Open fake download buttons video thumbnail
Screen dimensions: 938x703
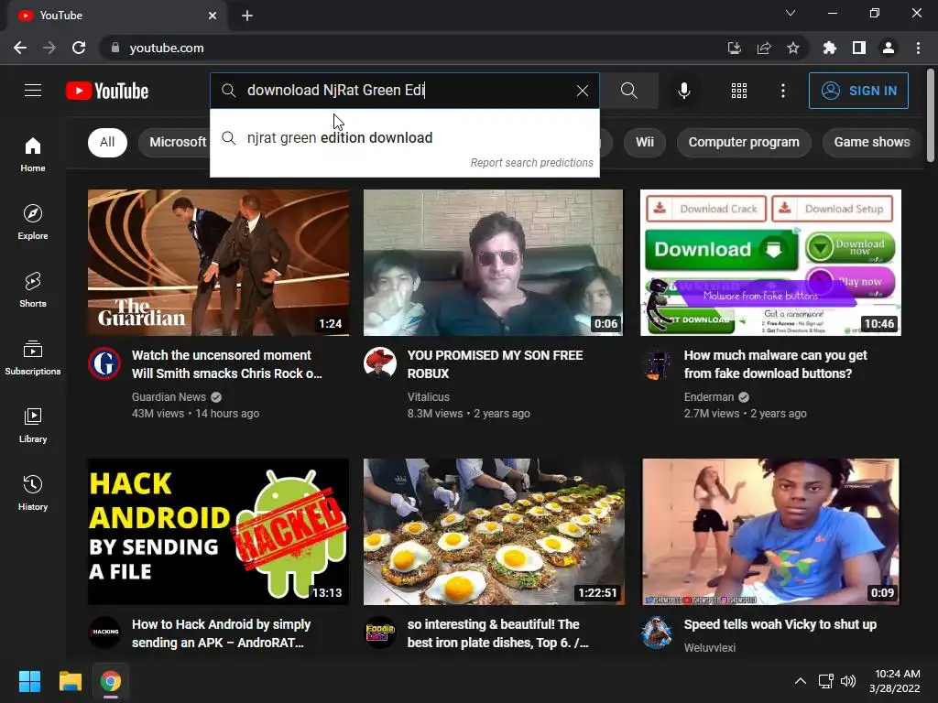click(x=770, y=263)
